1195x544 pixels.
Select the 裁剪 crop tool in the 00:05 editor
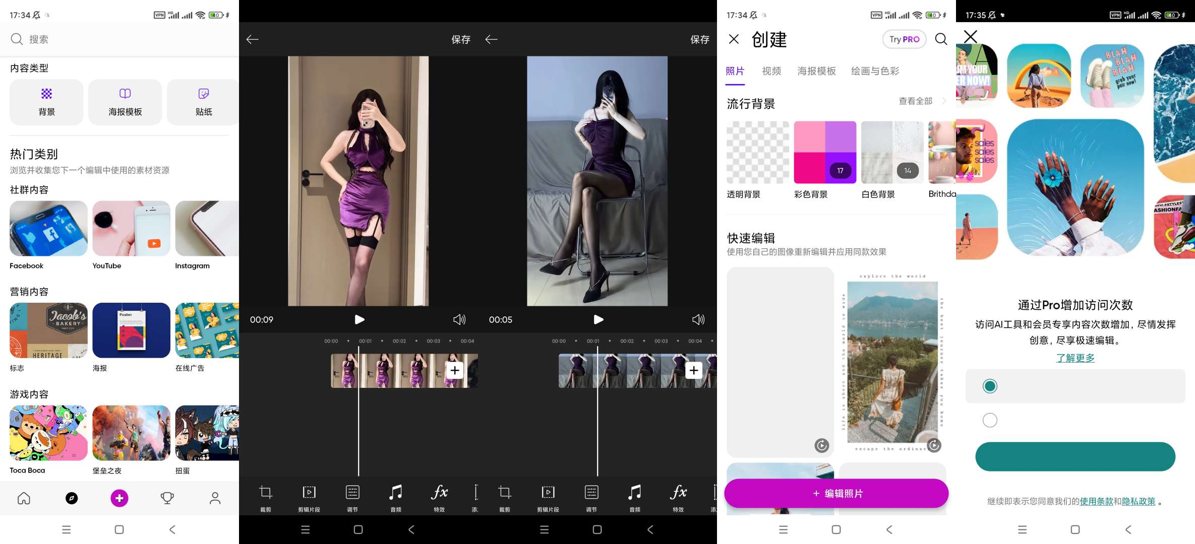coord(505,498)
